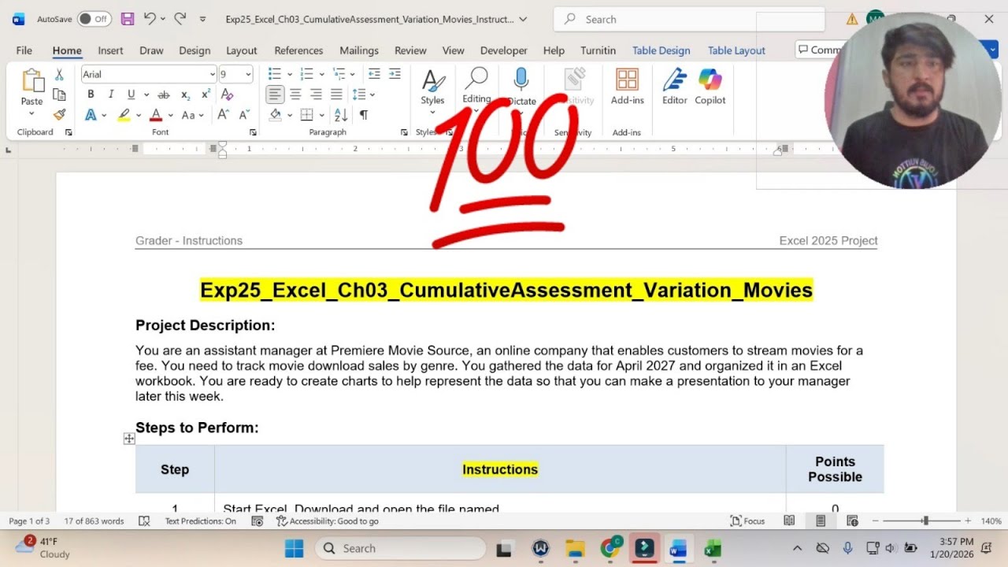Click the Redo arrow
The height and width of the screenshot is (567, 1008).
click(x=180, y=19)
